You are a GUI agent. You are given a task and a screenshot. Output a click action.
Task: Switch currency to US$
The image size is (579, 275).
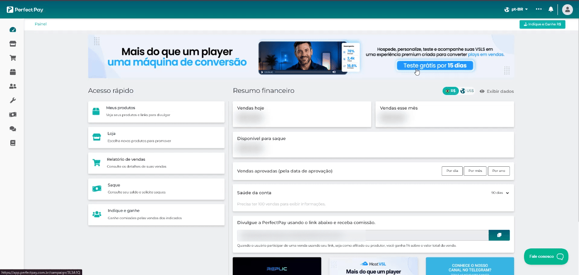(467, 91)
